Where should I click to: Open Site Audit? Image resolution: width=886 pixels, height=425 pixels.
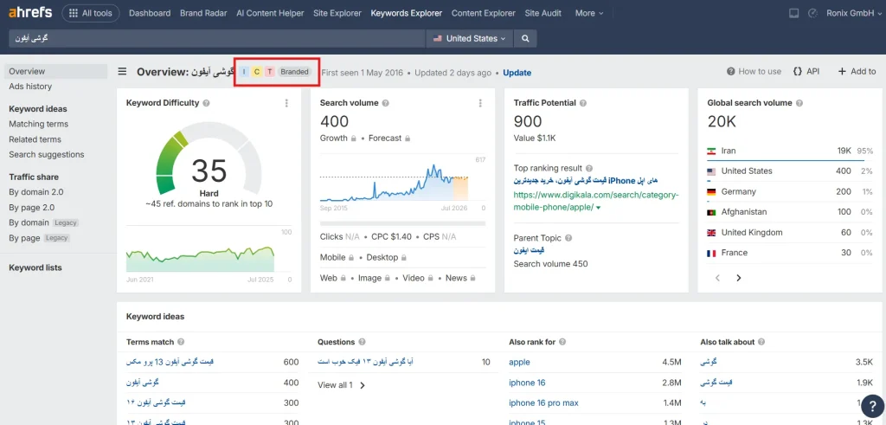coord(543,13)
